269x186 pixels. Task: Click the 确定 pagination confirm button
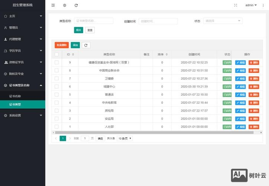click(x=100, y=138)
